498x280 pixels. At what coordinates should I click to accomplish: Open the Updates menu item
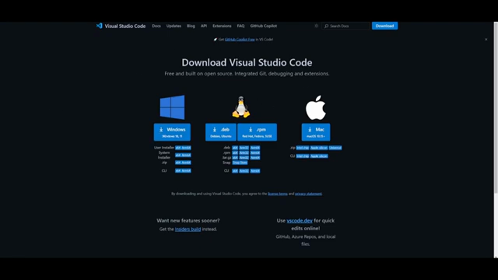click(x=174, y=26)
